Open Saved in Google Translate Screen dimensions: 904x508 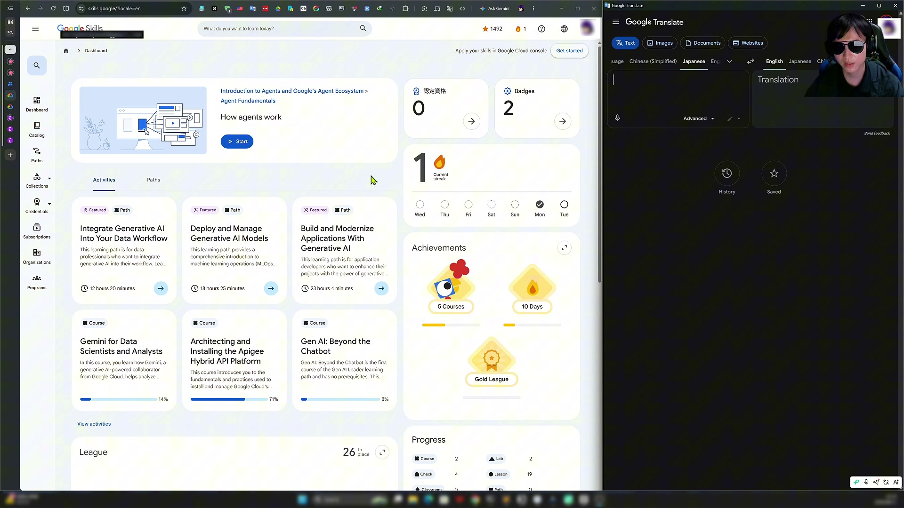coord(774,178)
